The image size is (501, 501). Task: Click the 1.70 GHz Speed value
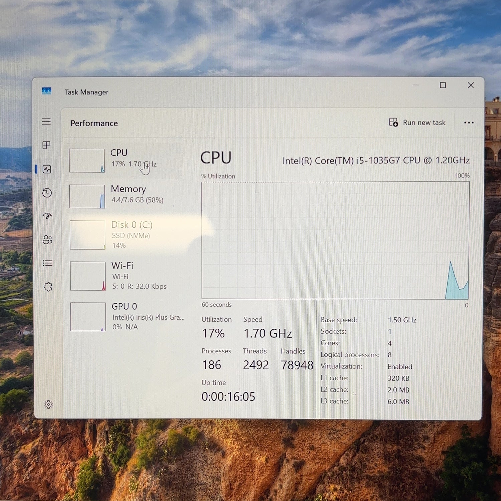[268, 333]
